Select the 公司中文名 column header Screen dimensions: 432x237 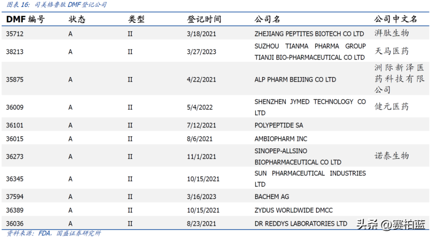click(x=395, y=19)
